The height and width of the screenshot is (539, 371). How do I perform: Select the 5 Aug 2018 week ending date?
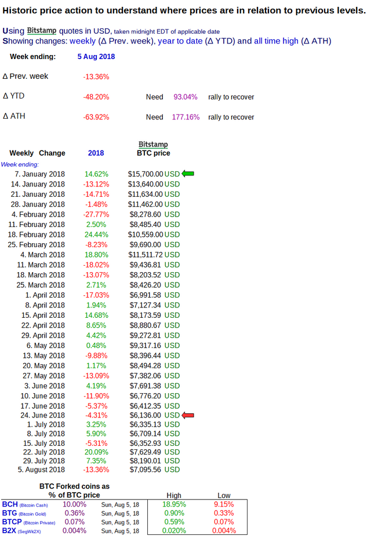coord(96,56)
